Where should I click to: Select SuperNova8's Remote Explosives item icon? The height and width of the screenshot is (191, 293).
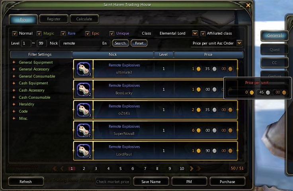coord(84,130)
